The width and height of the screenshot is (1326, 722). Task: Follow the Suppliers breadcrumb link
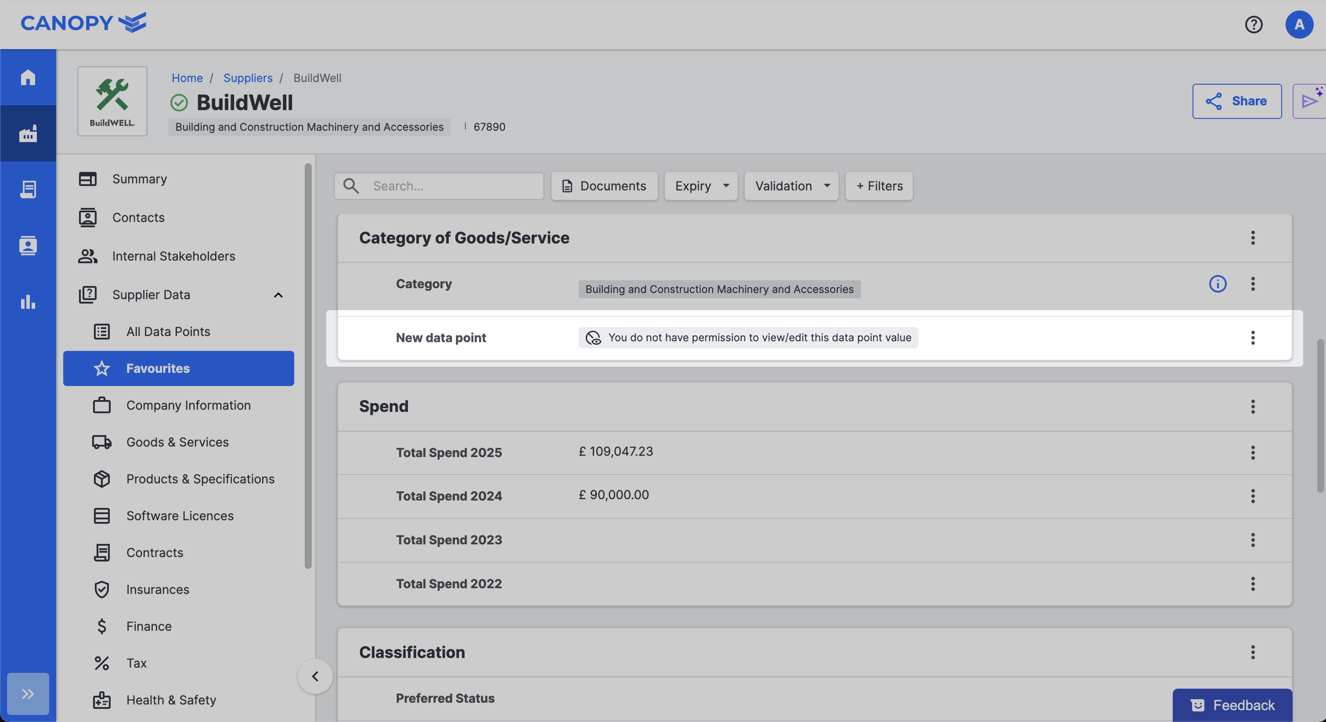tap(248, 78)
